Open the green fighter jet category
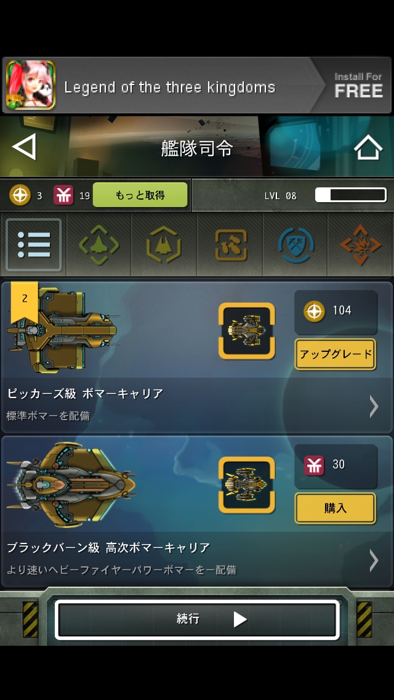 (x=98, y=245)
